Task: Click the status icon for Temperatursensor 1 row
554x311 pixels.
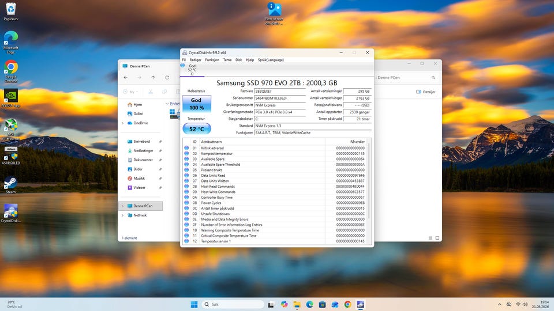Action: click(186, 241)
